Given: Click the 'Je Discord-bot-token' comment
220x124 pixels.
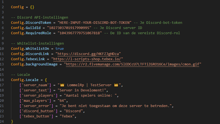Looking at the screenshot, I should 158,23.
